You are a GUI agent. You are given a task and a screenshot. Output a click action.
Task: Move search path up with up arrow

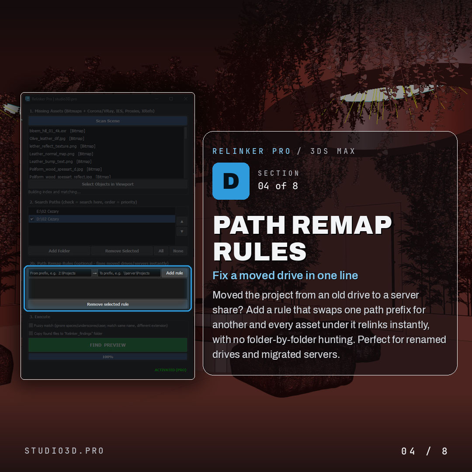[x=182, y=222]
